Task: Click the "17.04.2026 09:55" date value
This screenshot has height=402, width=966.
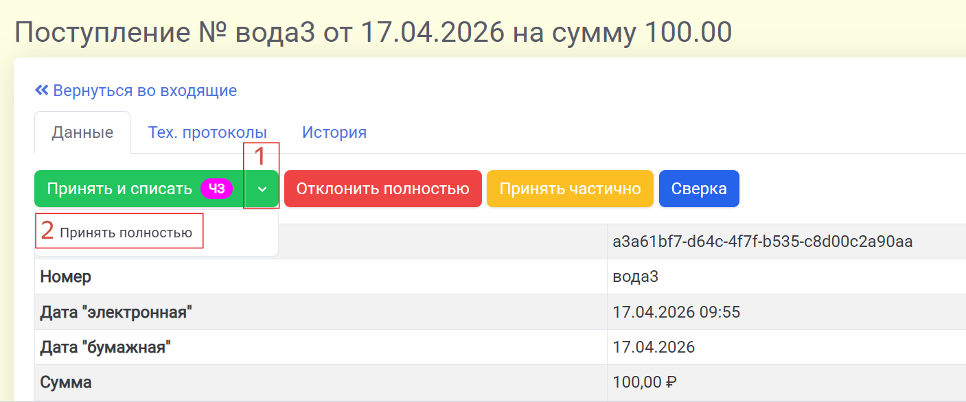Action: tap(676, 312)
